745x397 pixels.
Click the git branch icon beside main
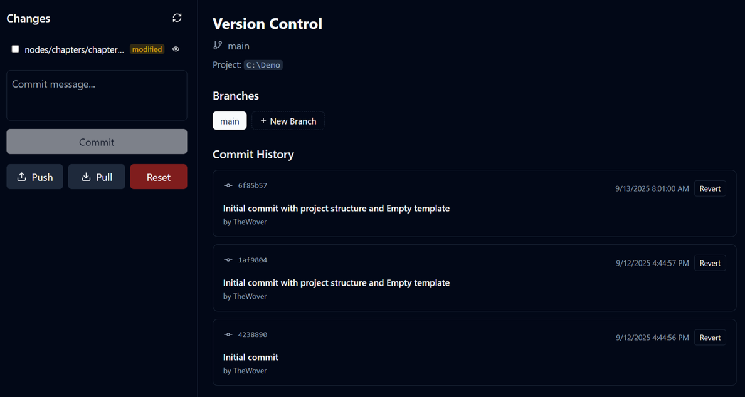pyautogui.click(x=218, y=46)
